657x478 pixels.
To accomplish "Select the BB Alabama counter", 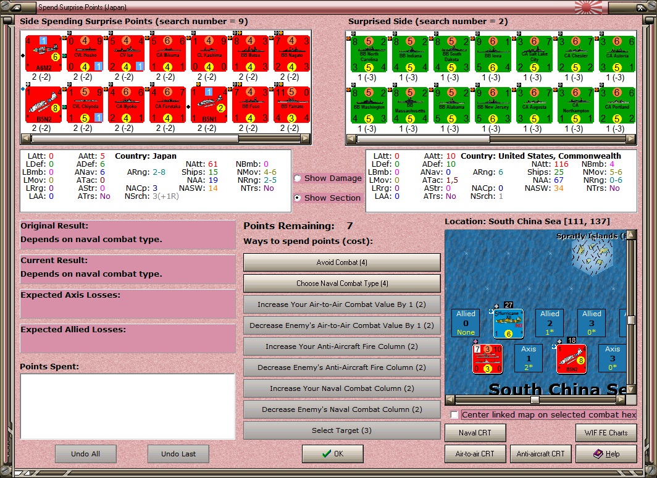I will pyautogui.click(x=452, y=105).
